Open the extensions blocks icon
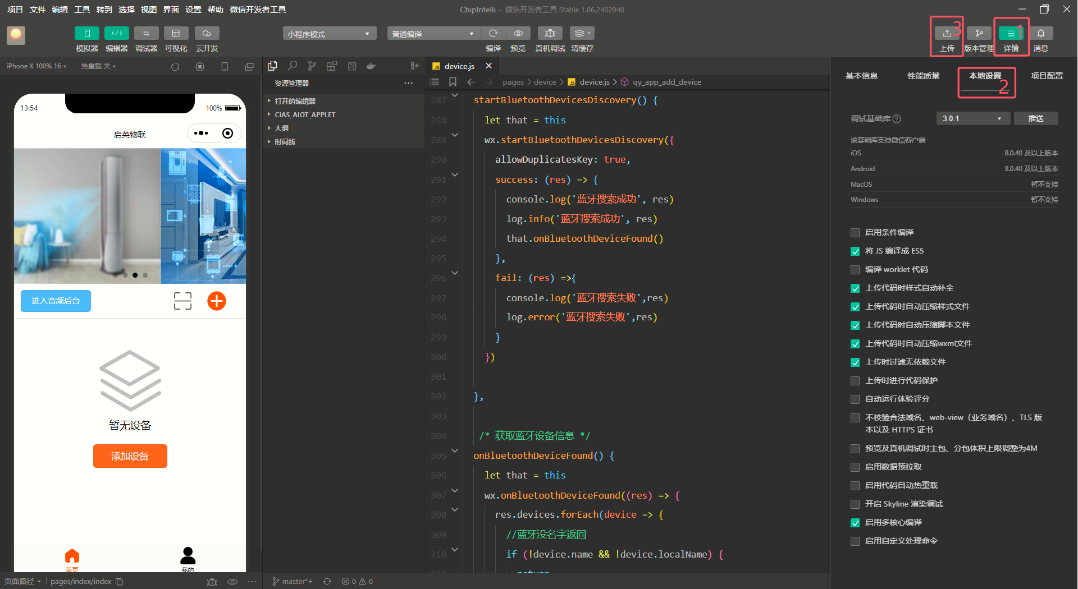Image resolution: width=1078 pixels, height=589 pixels. (x=332, y=66)
